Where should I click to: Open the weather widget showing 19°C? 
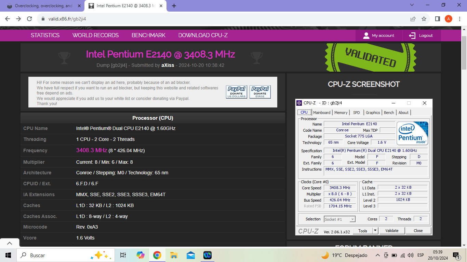[x=344, y=255]
